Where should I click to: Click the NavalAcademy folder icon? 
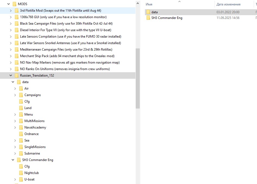click(x=21, y=127)
